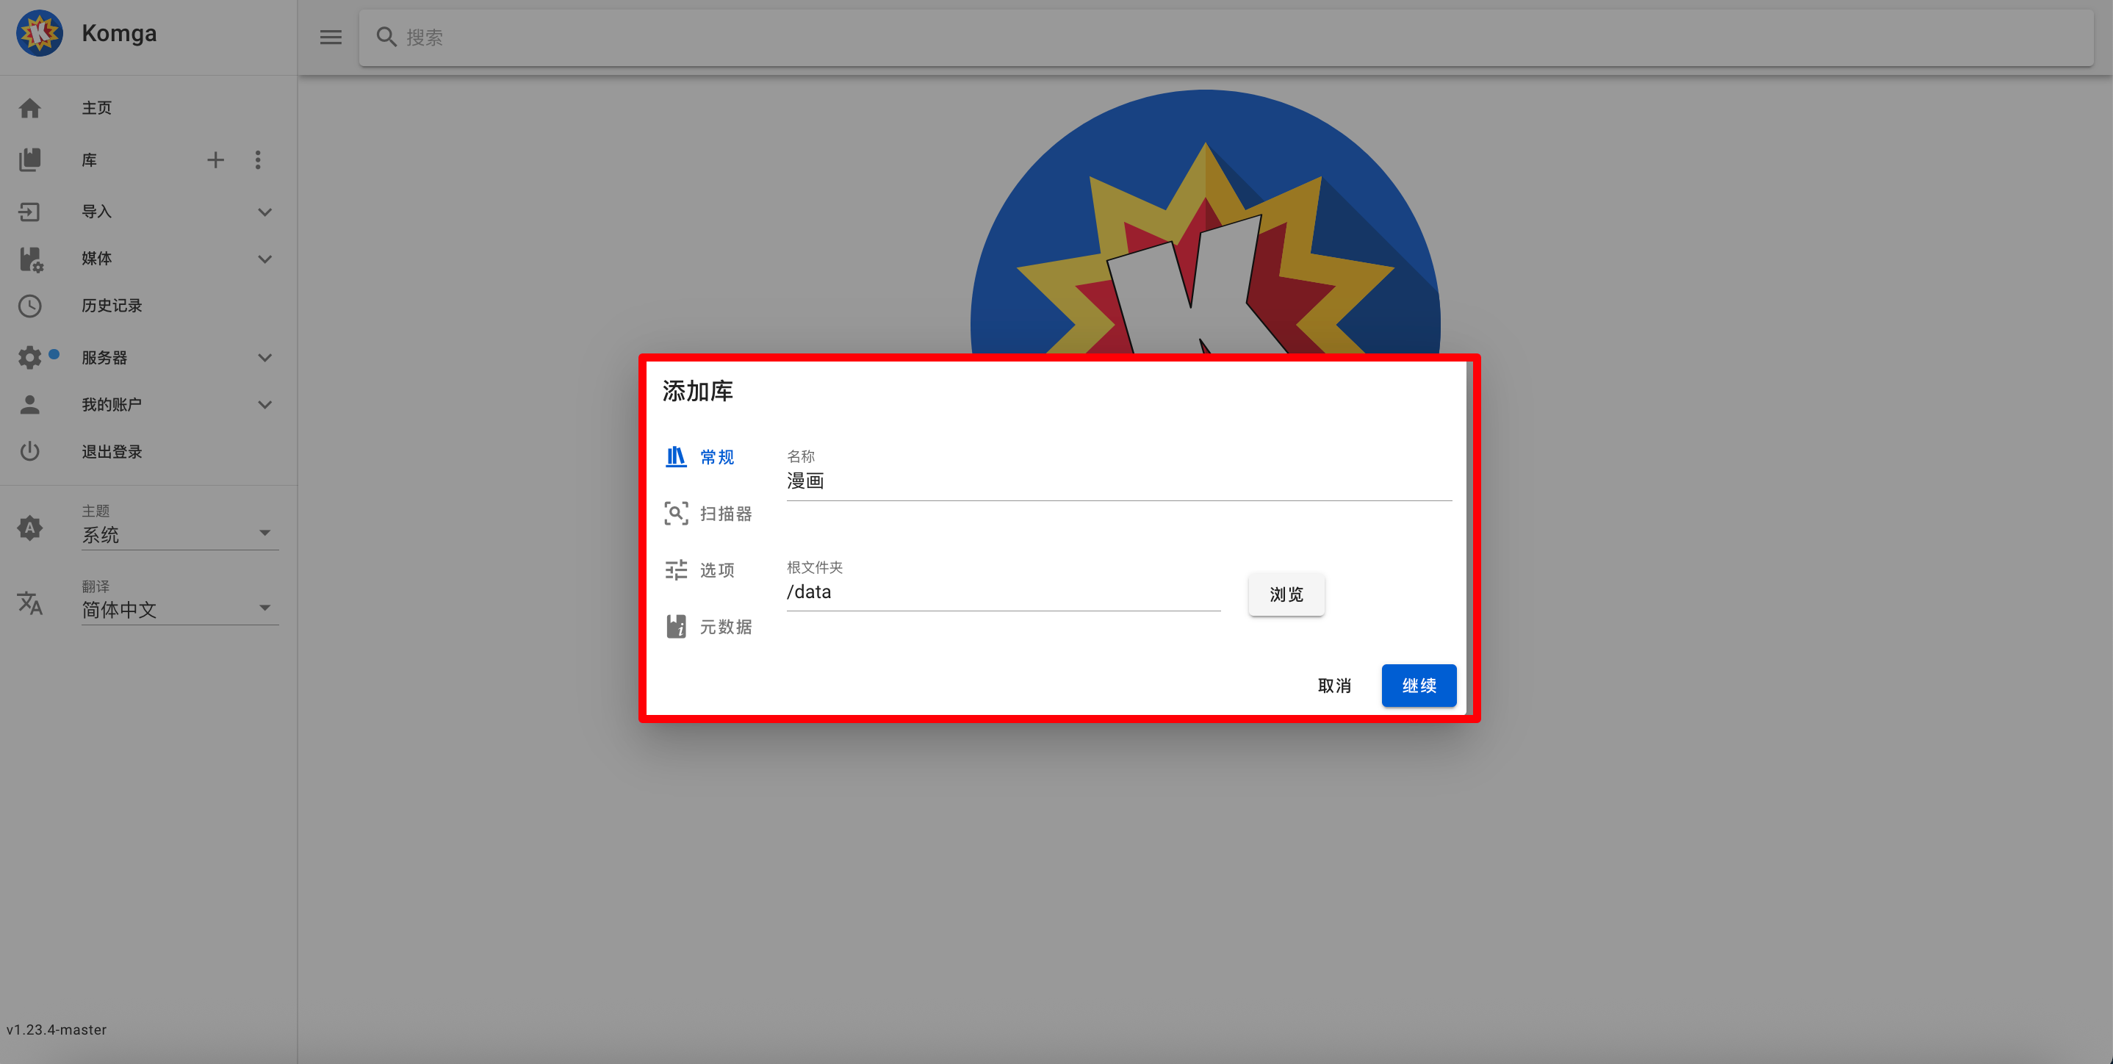Expand the My Account section chevron

pos(264,404)
